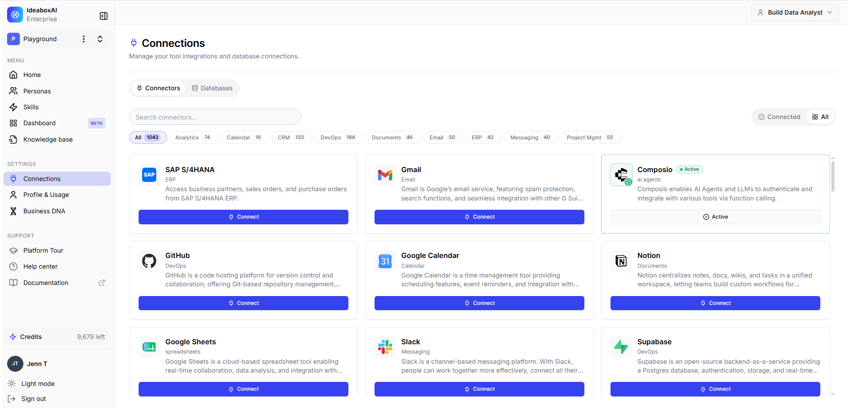Connect the Google Calendar connector

point(479,303)
